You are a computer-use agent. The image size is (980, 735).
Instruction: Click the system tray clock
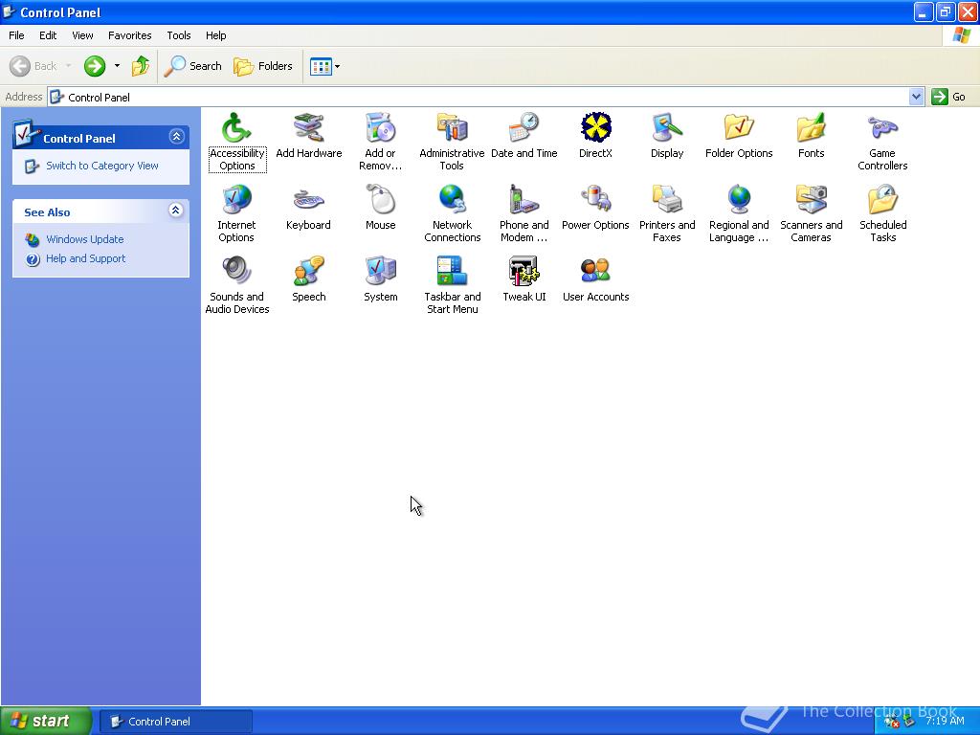945,721
